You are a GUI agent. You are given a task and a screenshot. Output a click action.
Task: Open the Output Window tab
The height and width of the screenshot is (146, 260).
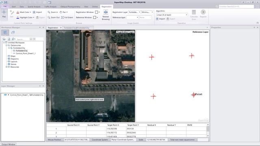(9, 144)
